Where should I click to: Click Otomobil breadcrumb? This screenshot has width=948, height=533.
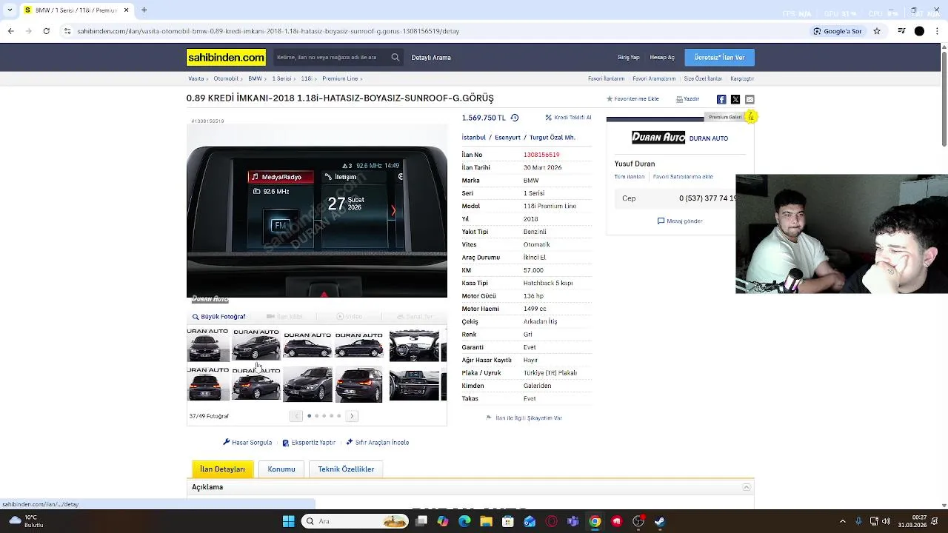pyautogui.click(x=226, y=78)
